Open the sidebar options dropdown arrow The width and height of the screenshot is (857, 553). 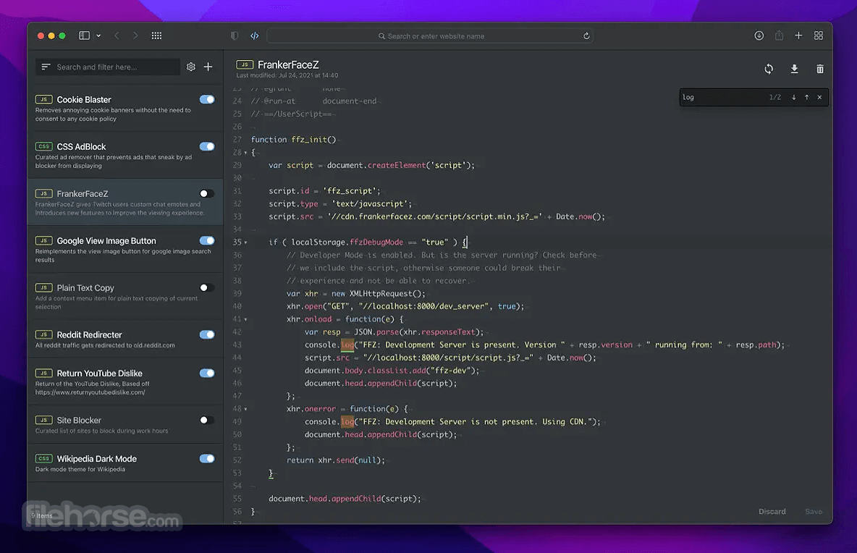(98, 35)
